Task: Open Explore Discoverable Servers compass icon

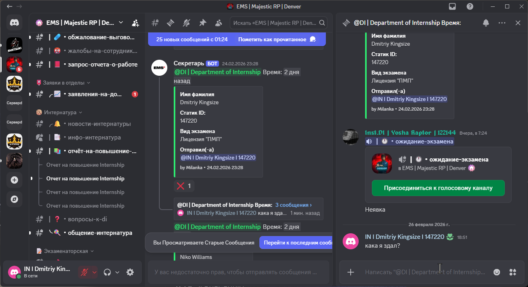Action: click(x=14, y=199)
